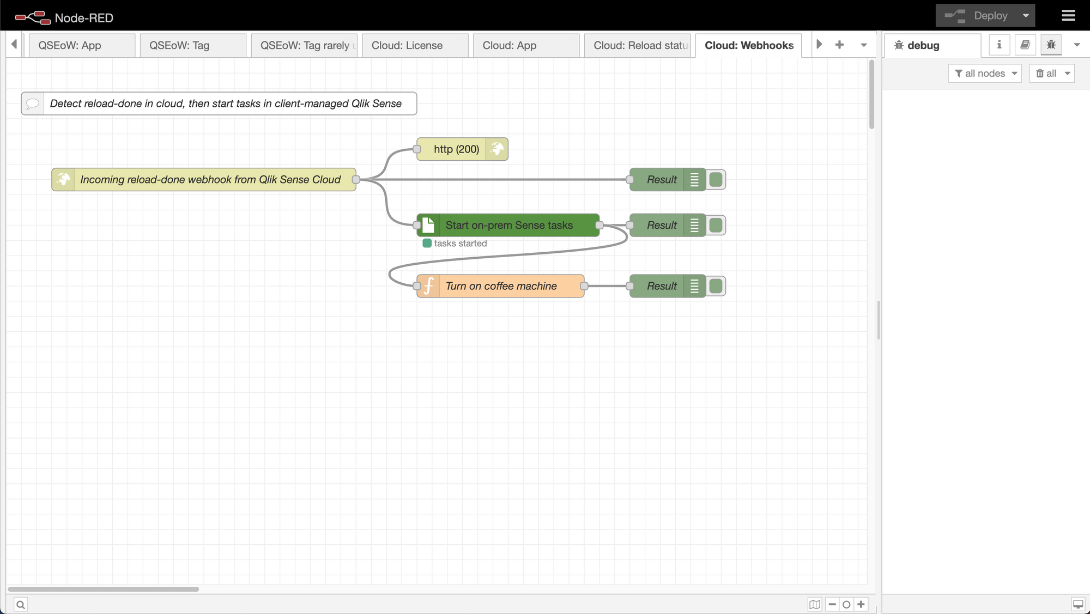Add a new flow with the plus button
The image size is (1090, 614).
840,45
